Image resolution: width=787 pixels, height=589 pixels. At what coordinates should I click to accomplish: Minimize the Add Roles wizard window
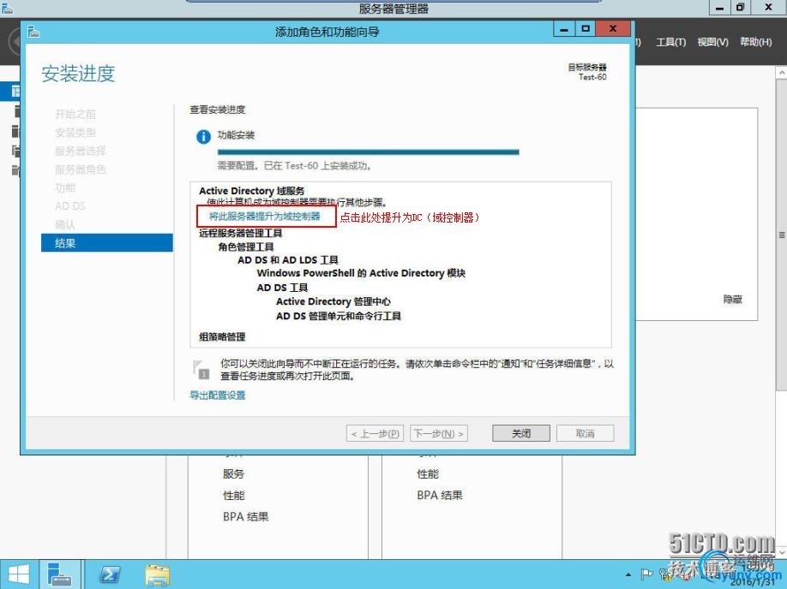[x=564, y=29]
